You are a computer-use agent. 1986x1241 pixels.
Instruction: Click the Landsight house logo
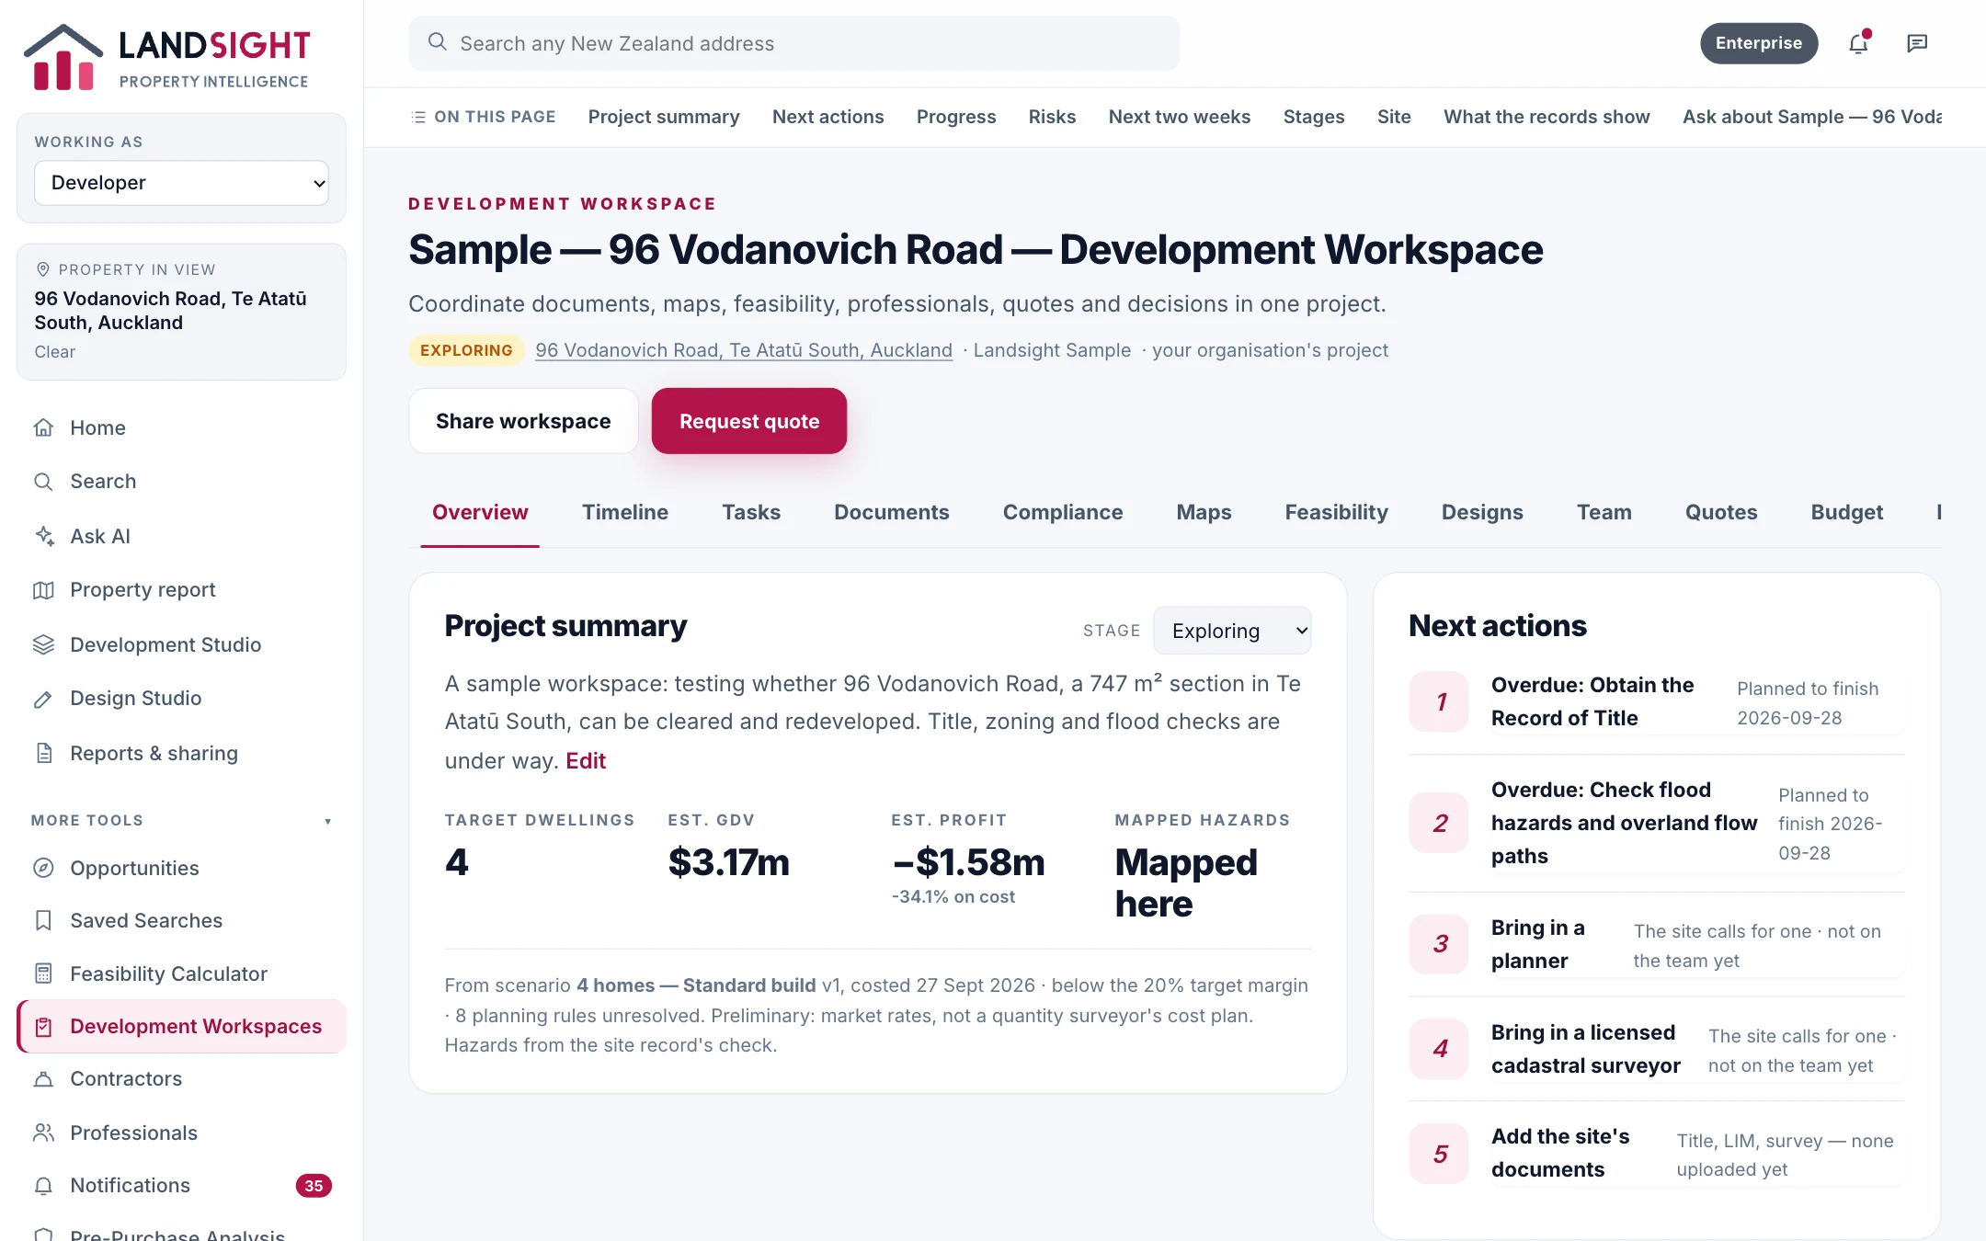click(63, 57)
